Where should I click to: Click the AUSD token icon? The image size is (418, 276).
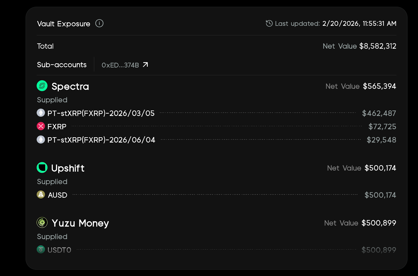click(x=41, y=195)
